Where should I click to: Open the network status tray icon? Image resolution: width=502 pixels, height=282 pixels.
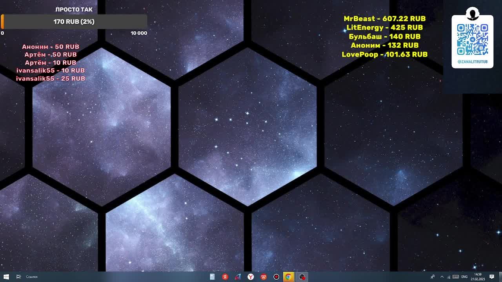(449, 277)
